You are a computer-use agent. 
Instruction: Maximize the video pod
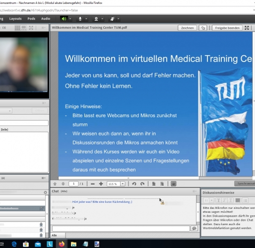tap(31, 28)
